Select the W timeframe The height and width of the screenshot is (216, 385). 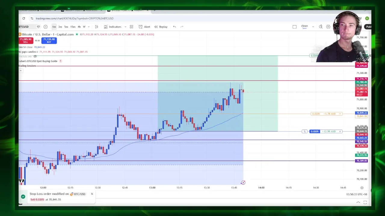[x=84, y=27]
